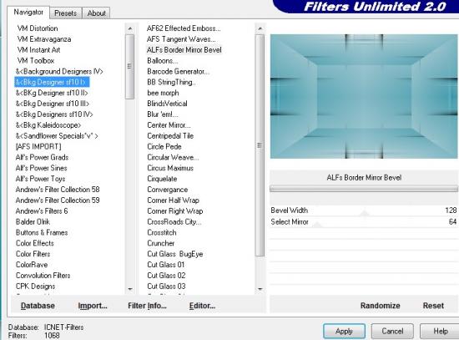Choose the Cut Glass 01 filter
The height and width of the screenshot is (340, 459).
click(x=166, y=265)
